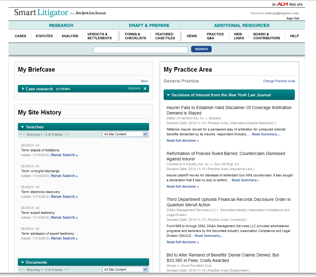Go to Verdicts & Settlements
The height and width of the screenshot is (277, 316).
[x=99, y=36]
